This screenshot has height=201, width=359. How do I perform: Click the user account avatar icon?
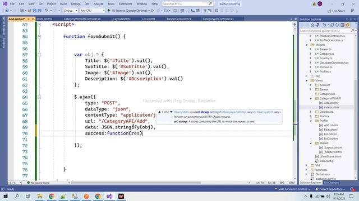320,4
